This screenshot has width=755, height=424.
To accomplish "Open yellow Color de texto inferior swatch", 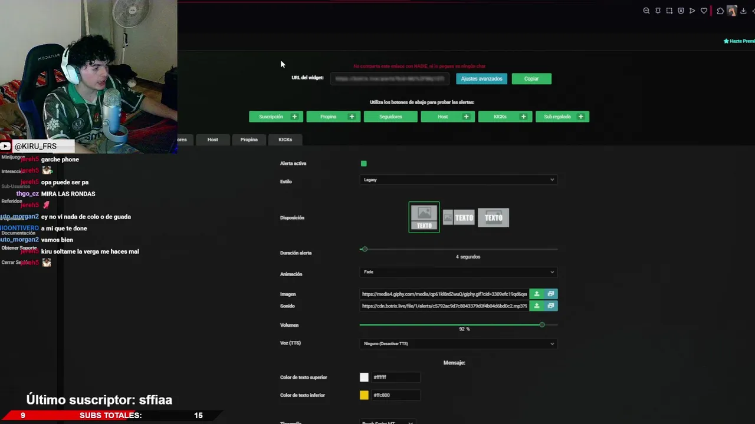I will coord(364,395).
